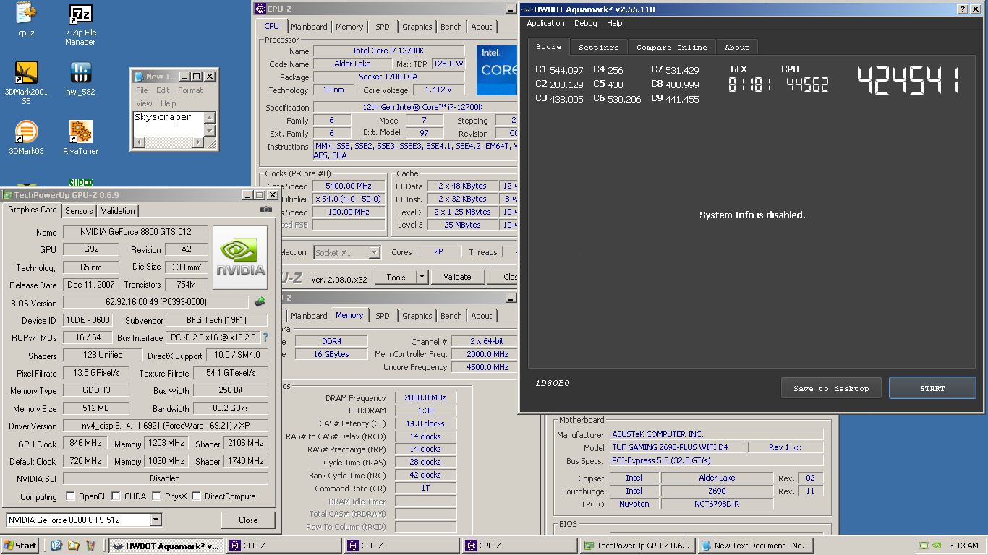The image size is (988, 555).
Task: Open the Edit menu in Notepad
Action: coord(163,90)
